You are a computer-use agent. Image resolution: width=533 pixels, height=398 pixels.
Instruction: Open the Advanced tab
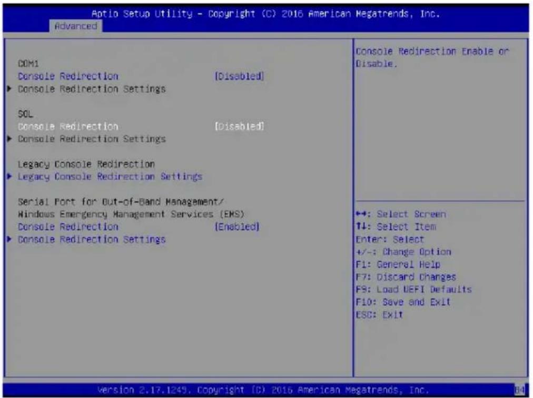(76, 26)
